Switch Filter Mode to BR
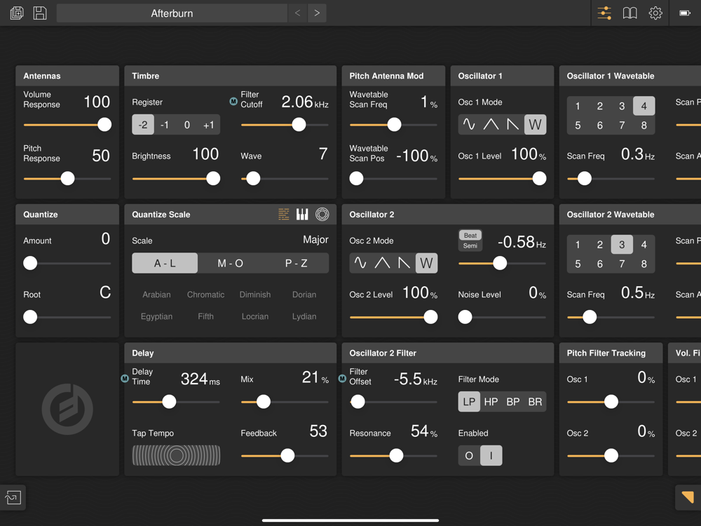Screen dimensions: 701x526 (535, 402)
